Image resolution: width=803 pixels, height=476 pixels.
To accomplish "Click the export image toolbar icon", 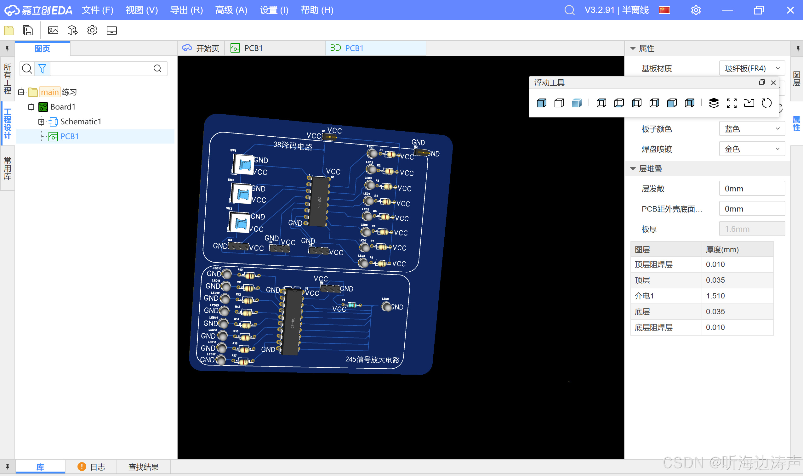I will 53,31.
